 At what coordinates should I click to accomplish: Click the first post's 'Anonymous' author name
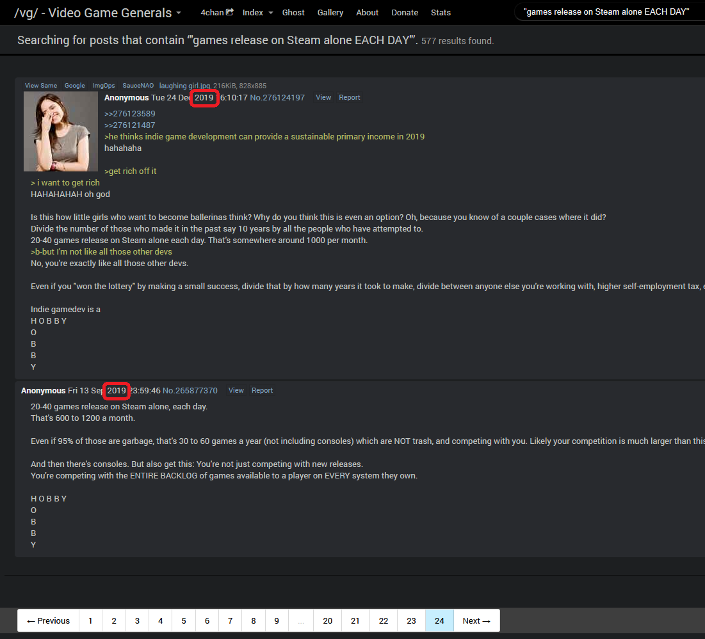126,97
